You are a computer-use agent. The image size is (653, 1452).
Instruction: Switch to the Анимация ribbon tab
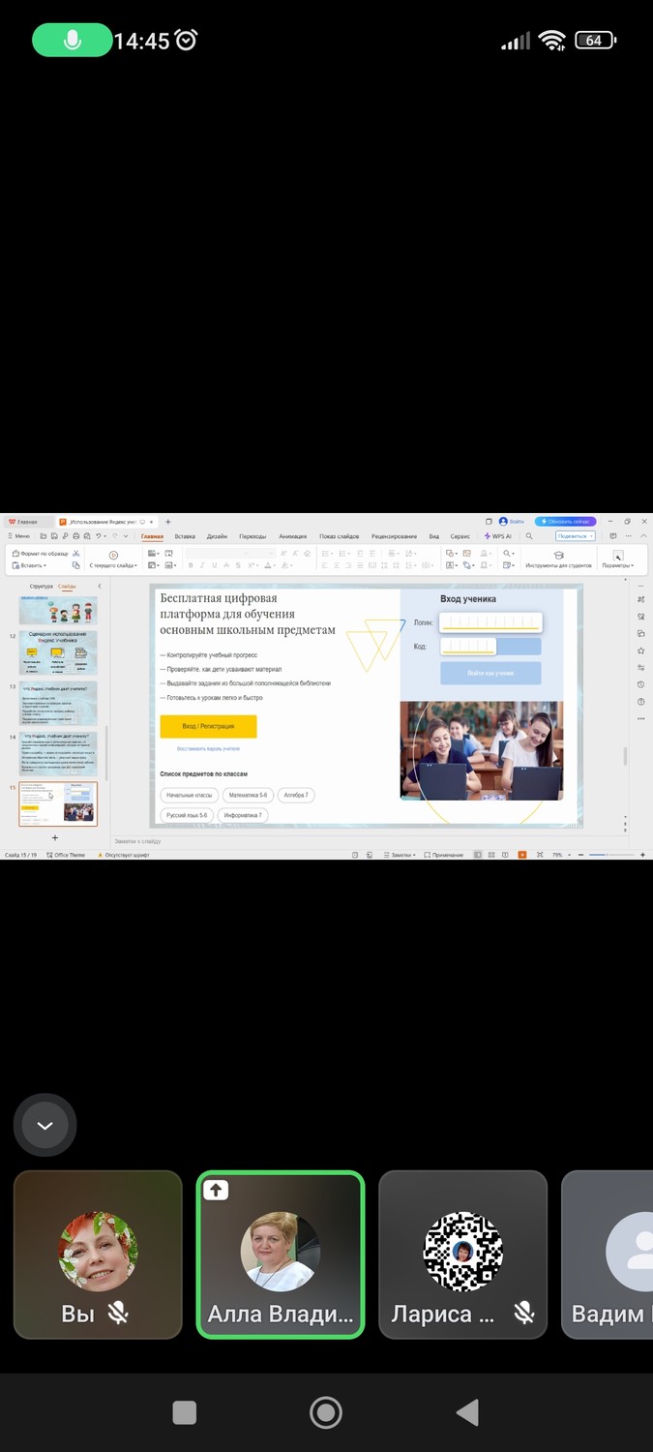pyautogui.click(x=292, y=536)
